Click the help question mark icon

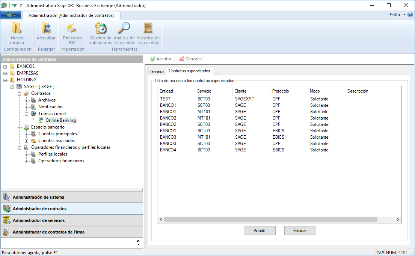(410, 15)
